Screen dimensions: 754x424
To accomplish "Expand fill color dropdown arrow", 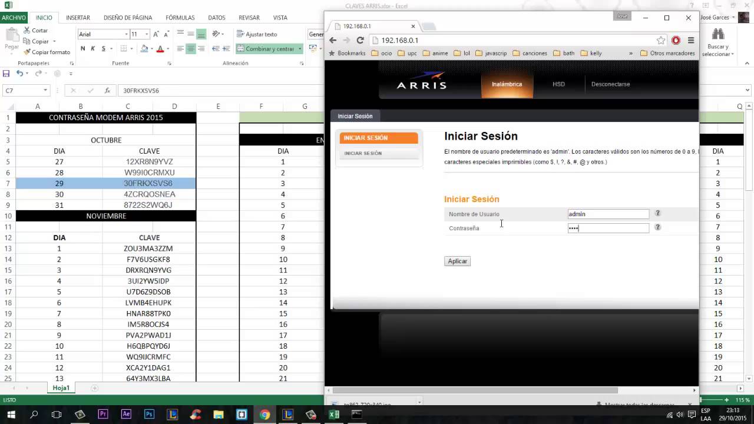I will pyautogui.click(x=152, y=49).
